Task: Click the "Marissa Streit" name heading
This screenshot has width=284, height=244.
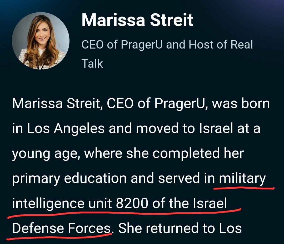Action: (137, 20)
